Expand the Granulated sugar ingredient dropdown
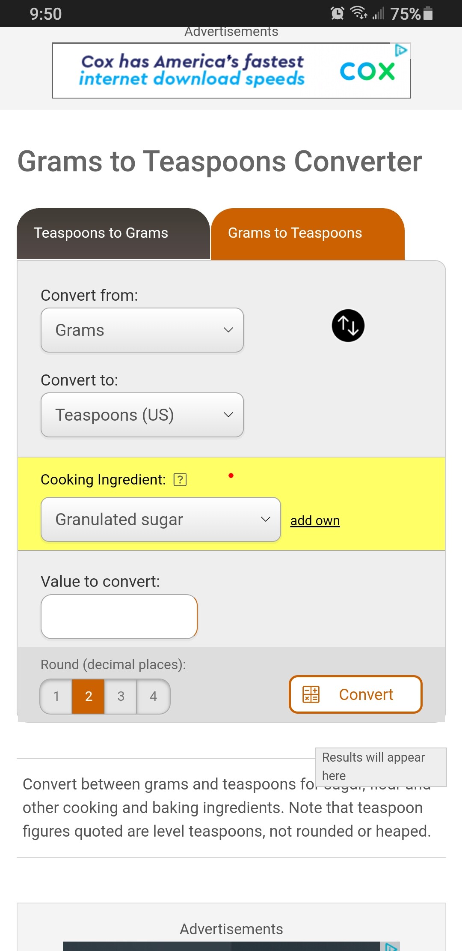 (x=160, y=519)
